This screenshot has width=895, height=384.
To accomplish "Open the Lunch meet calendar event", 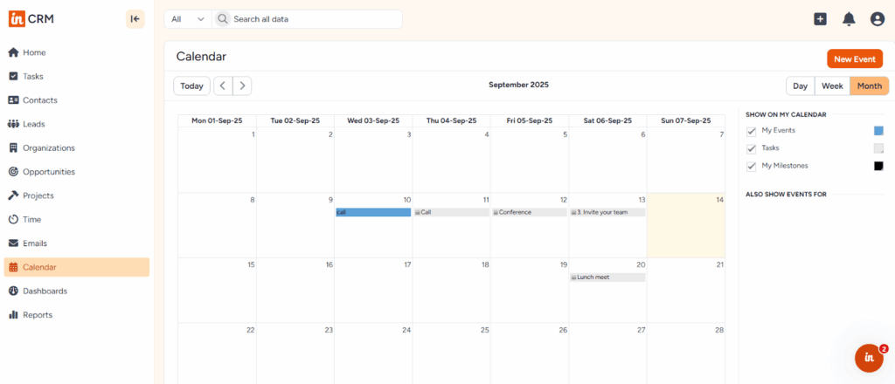I will click(x=607, y=278).
